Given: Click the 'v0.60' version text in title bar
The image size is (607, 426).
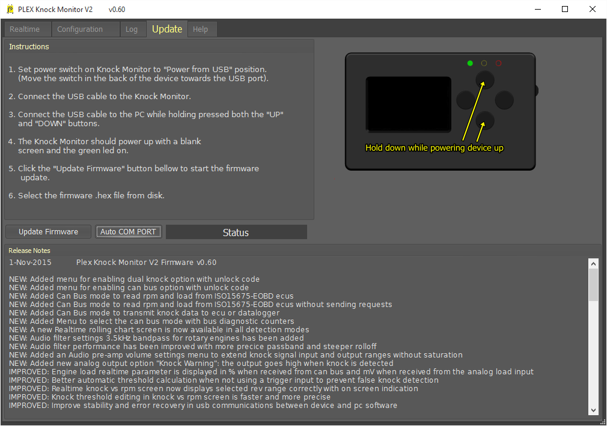Looking at the screenshot, I should tap(117, 9).
